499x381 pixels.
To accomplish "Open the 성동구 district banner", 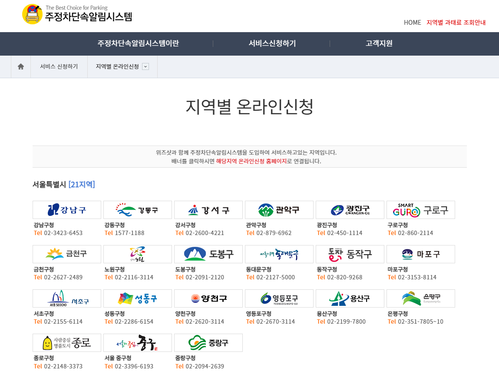I will click(138, 298).
